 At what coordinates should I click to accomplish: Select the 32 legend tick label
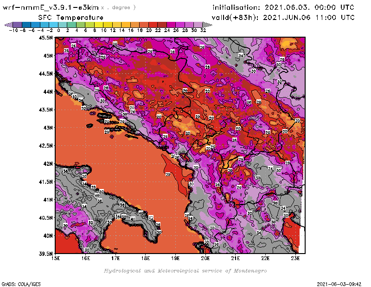(x=203, y=30)
